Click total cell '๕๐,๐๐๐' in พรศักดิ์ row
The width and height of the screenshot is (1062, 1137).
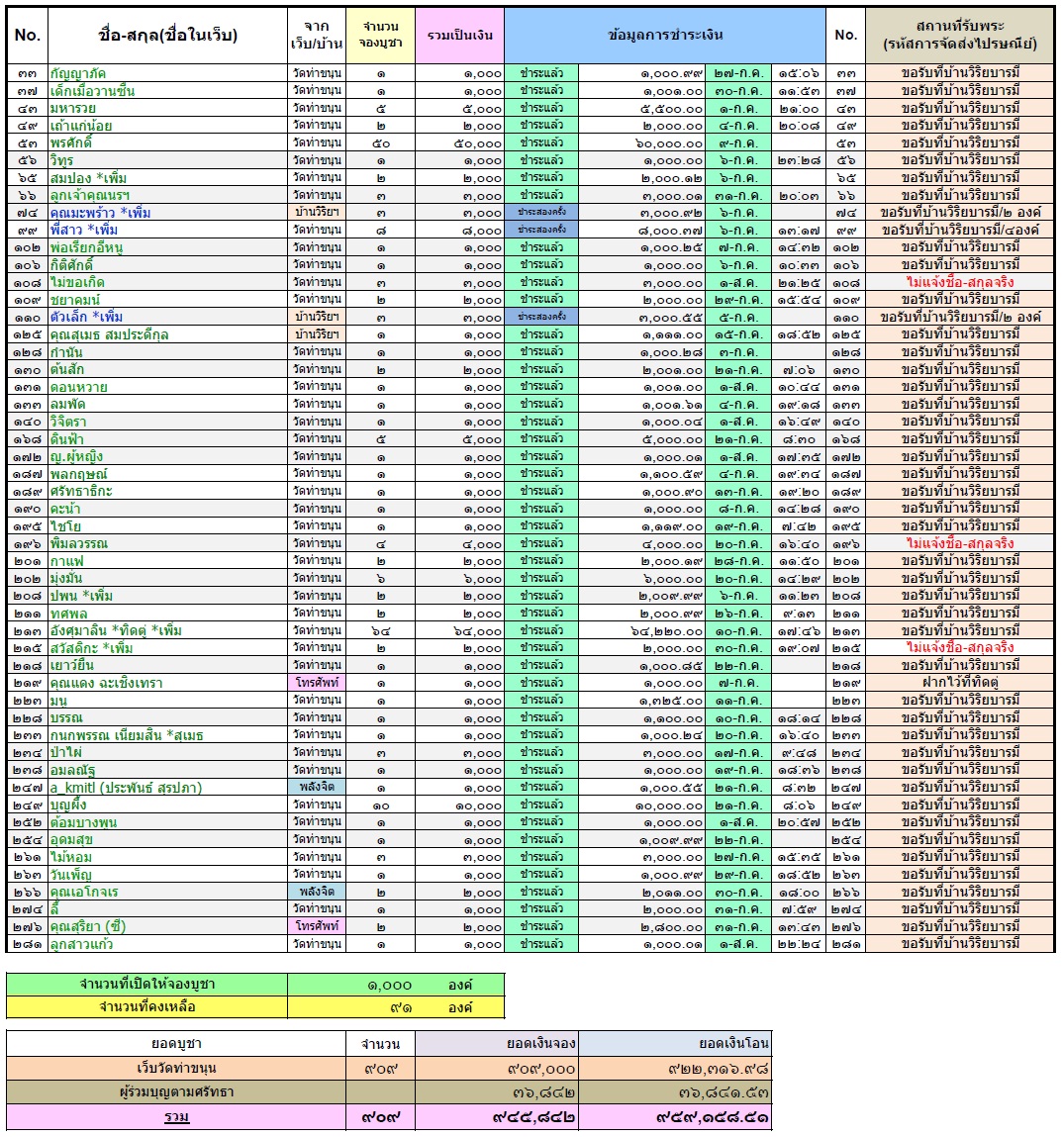pyautogui.click(x=460, y=142)
